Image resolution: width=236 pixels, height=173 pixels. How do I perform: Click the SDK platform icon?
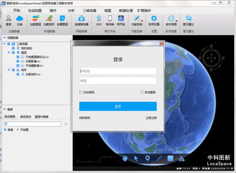99,19
